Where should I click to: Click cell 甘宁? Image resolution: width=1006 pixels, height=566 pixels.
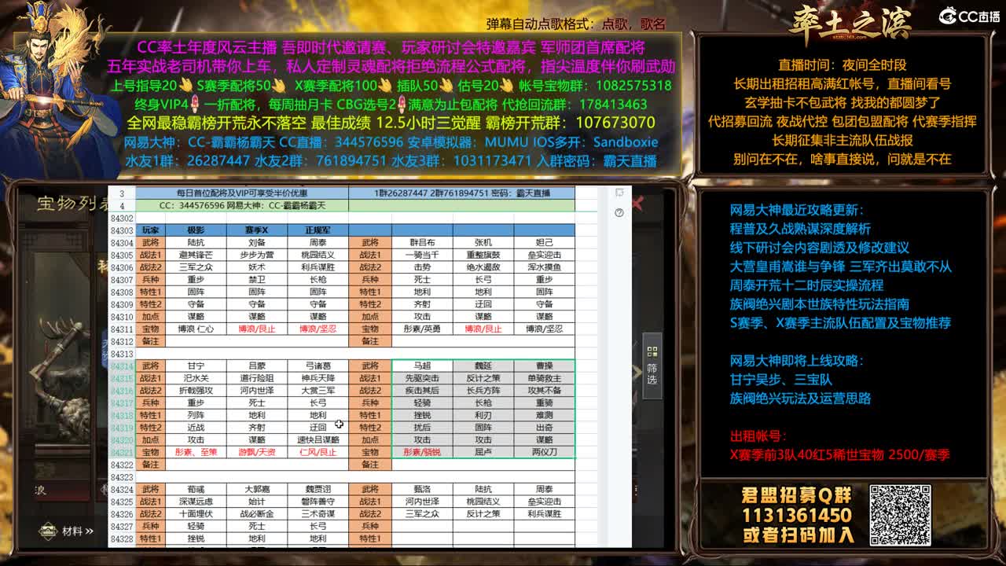click(x=196, y=366)
